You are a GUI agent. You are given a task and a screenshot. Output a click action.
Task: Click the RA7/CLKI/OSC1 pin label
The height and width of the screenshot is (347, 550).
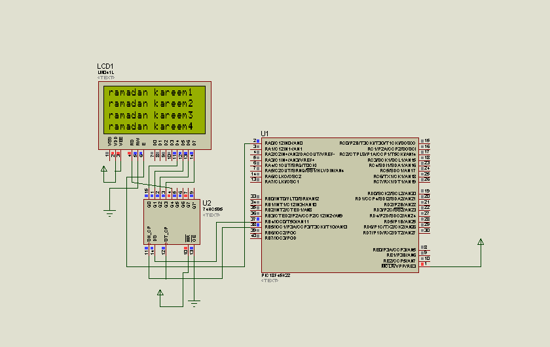282,182
